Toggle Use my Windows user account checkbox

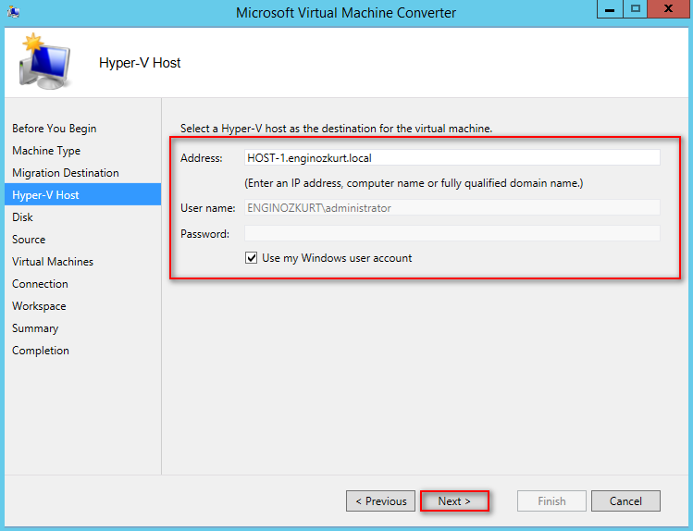tap(251, 258)
